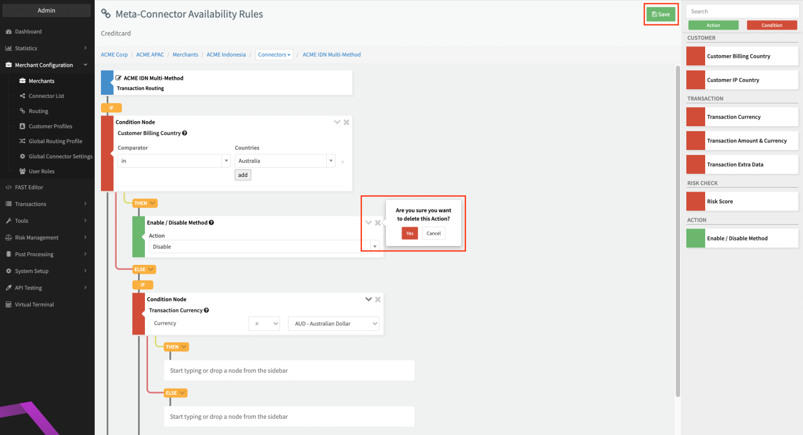Screen dimensions: 803x435
Task: Delete the Customer Billing Country condition node
Action: (x=346, y=122)
